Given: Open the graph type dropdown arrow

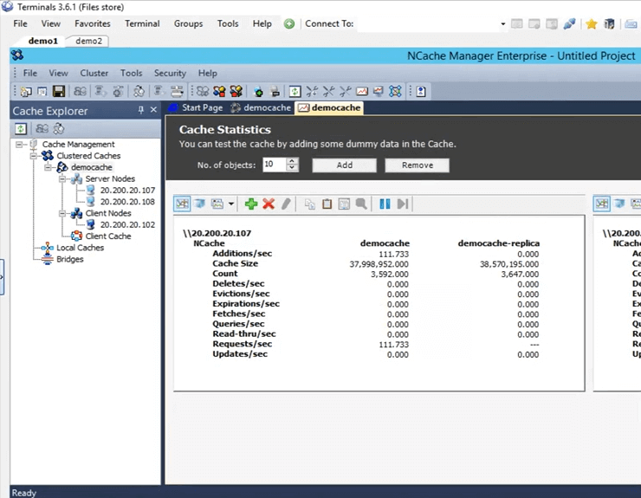Looking at the screenshot, I should click(231, 204).
